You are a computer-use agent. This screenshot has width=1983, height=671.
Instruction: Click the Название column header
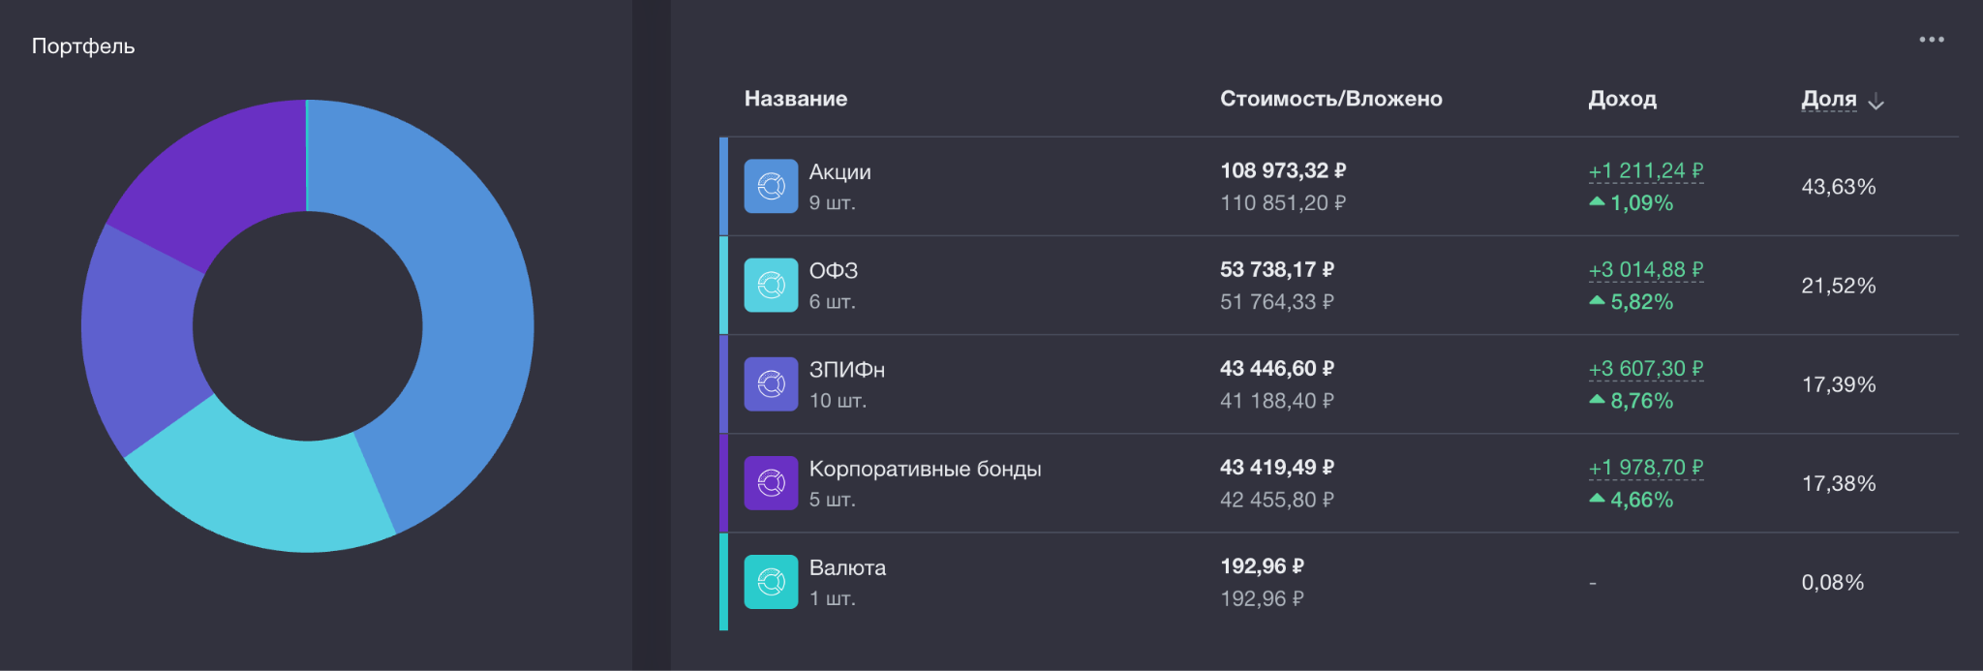795,99
